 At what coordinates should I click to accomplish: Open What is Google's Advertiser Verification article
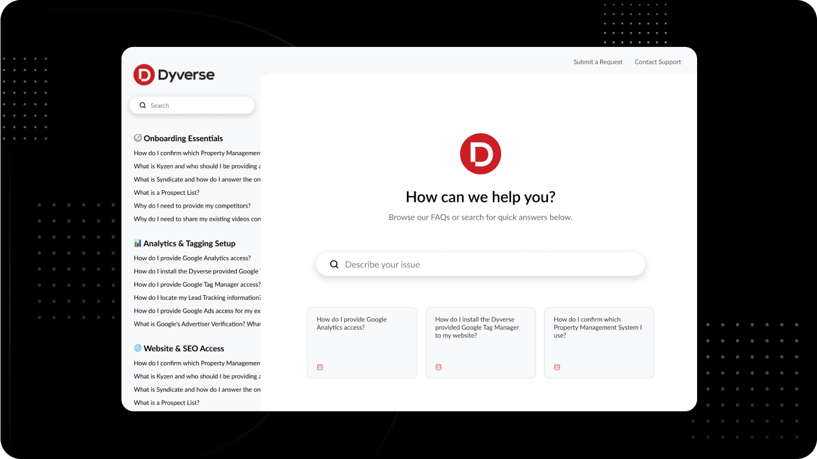196,324
